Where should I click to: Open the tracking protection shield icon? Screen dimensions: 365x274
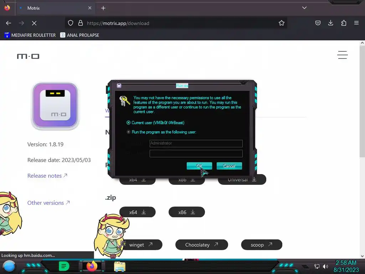coord(71,23)
